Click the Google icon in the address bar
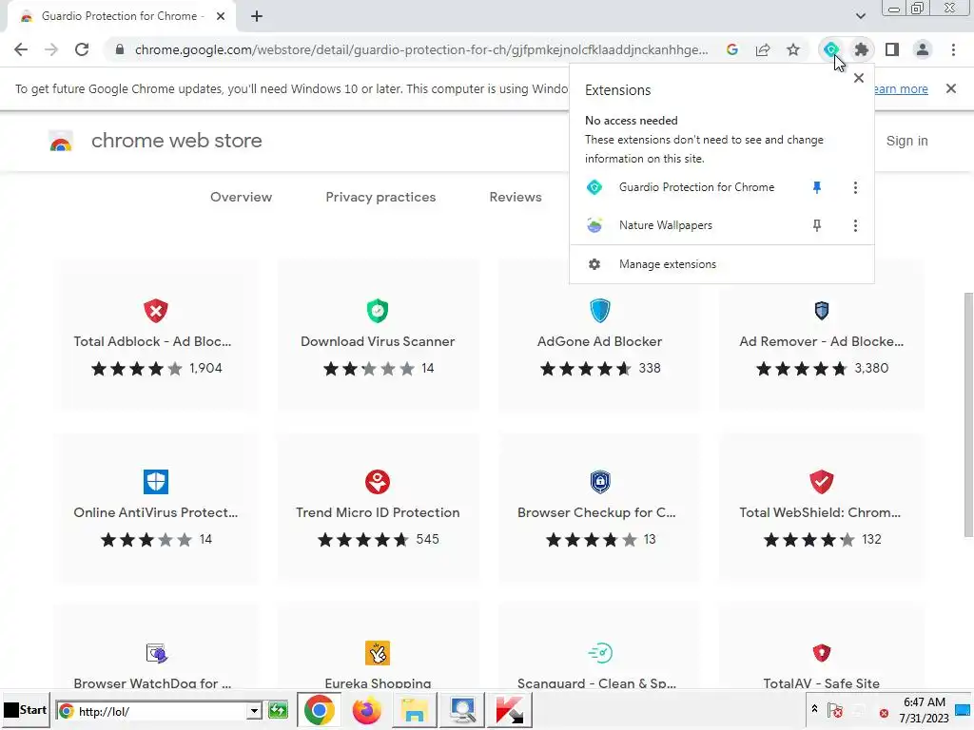 pyautogui.click(x=732, y=49)
